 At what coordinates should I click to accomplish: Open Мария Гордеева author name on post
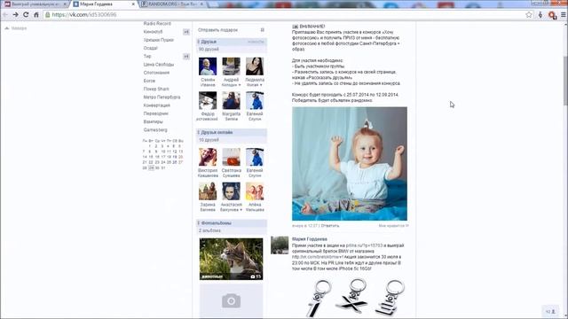pos(310,239)
